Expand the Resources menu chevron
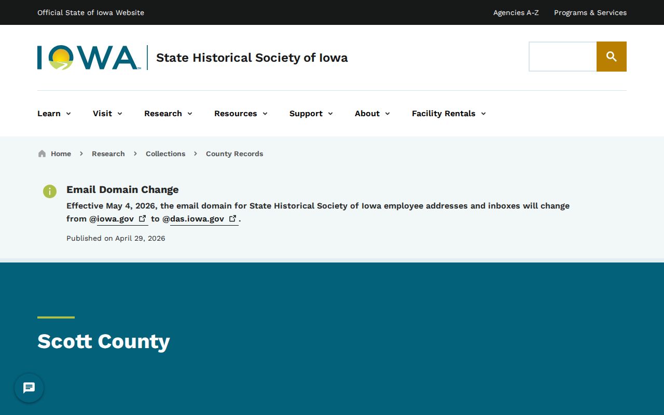Screen dimensions: 664x415 [265, 114]
